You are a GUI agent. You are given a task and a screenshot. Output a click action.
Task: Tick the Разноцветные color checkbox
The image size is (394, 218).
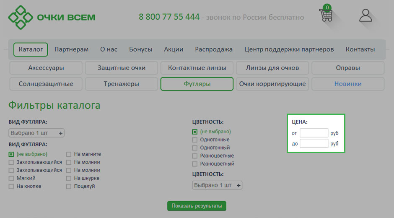[194, 156]
